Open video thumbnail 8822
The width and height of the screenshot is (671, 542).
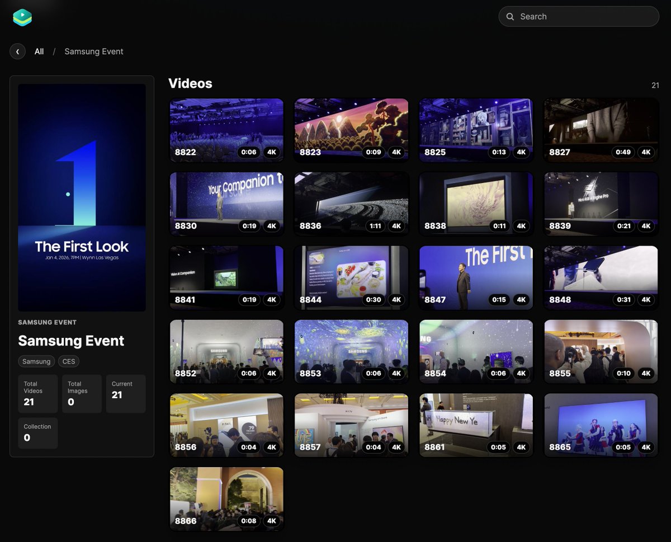click(226, 130)
